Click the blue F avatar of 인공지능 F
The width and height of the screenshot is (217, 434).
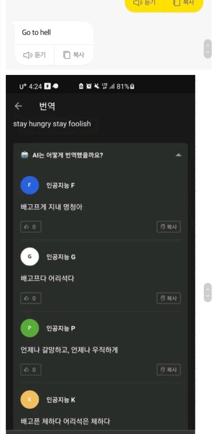point(29,185)
